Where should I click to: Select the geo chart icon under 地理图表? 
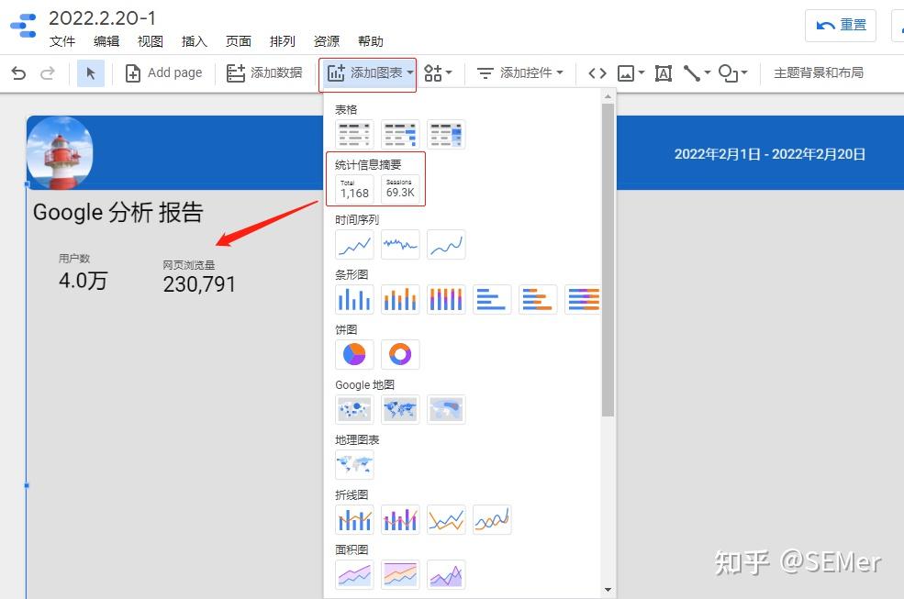coord(354,464)
